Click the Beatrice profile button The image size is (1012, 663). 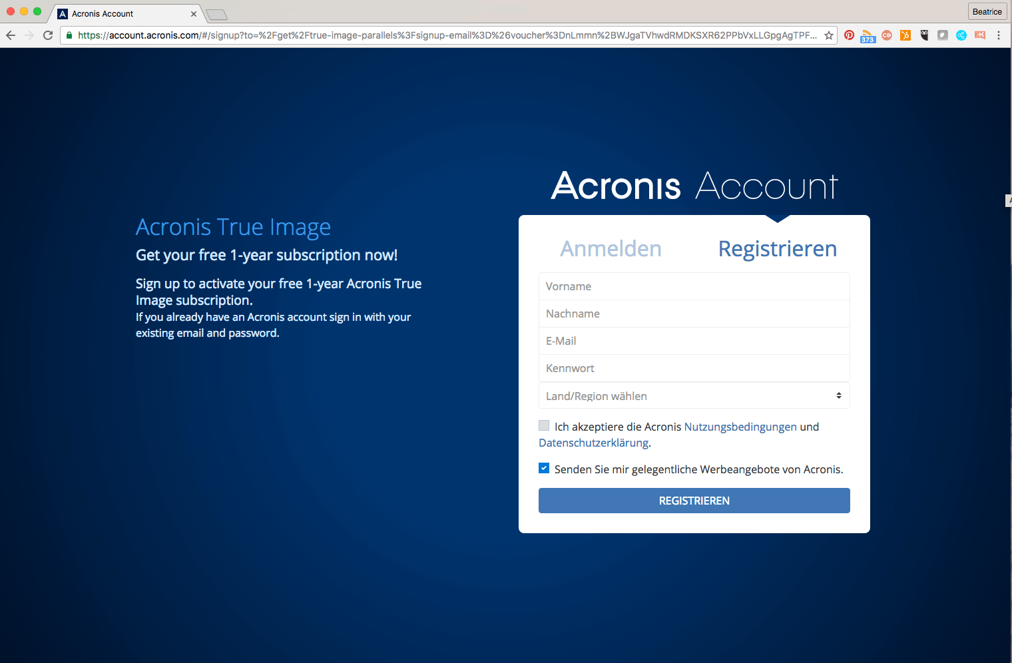tap(987, 11)
